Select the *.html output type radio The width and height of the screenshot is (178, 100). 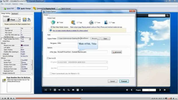click(x=58, y=22)
